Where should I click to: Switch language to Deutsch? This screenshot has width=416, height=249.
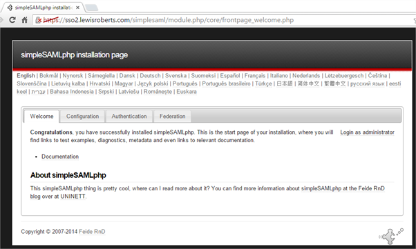point(150,76)
